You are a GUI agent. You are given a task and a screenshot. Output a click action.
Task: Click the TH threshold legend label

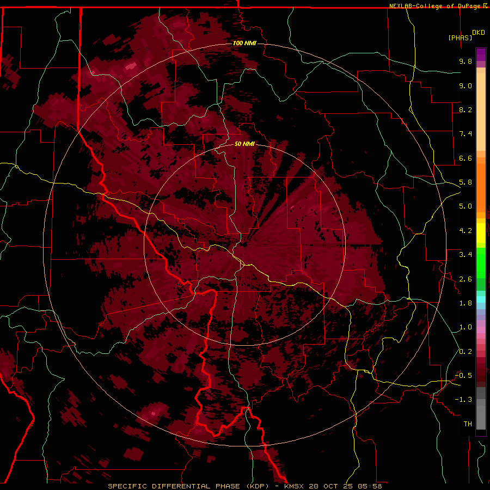click(468, 424)
